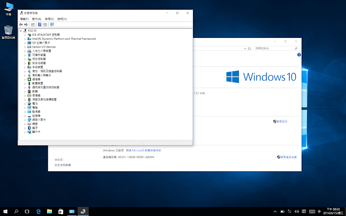Expand the human interface devices node chevron

25,51
